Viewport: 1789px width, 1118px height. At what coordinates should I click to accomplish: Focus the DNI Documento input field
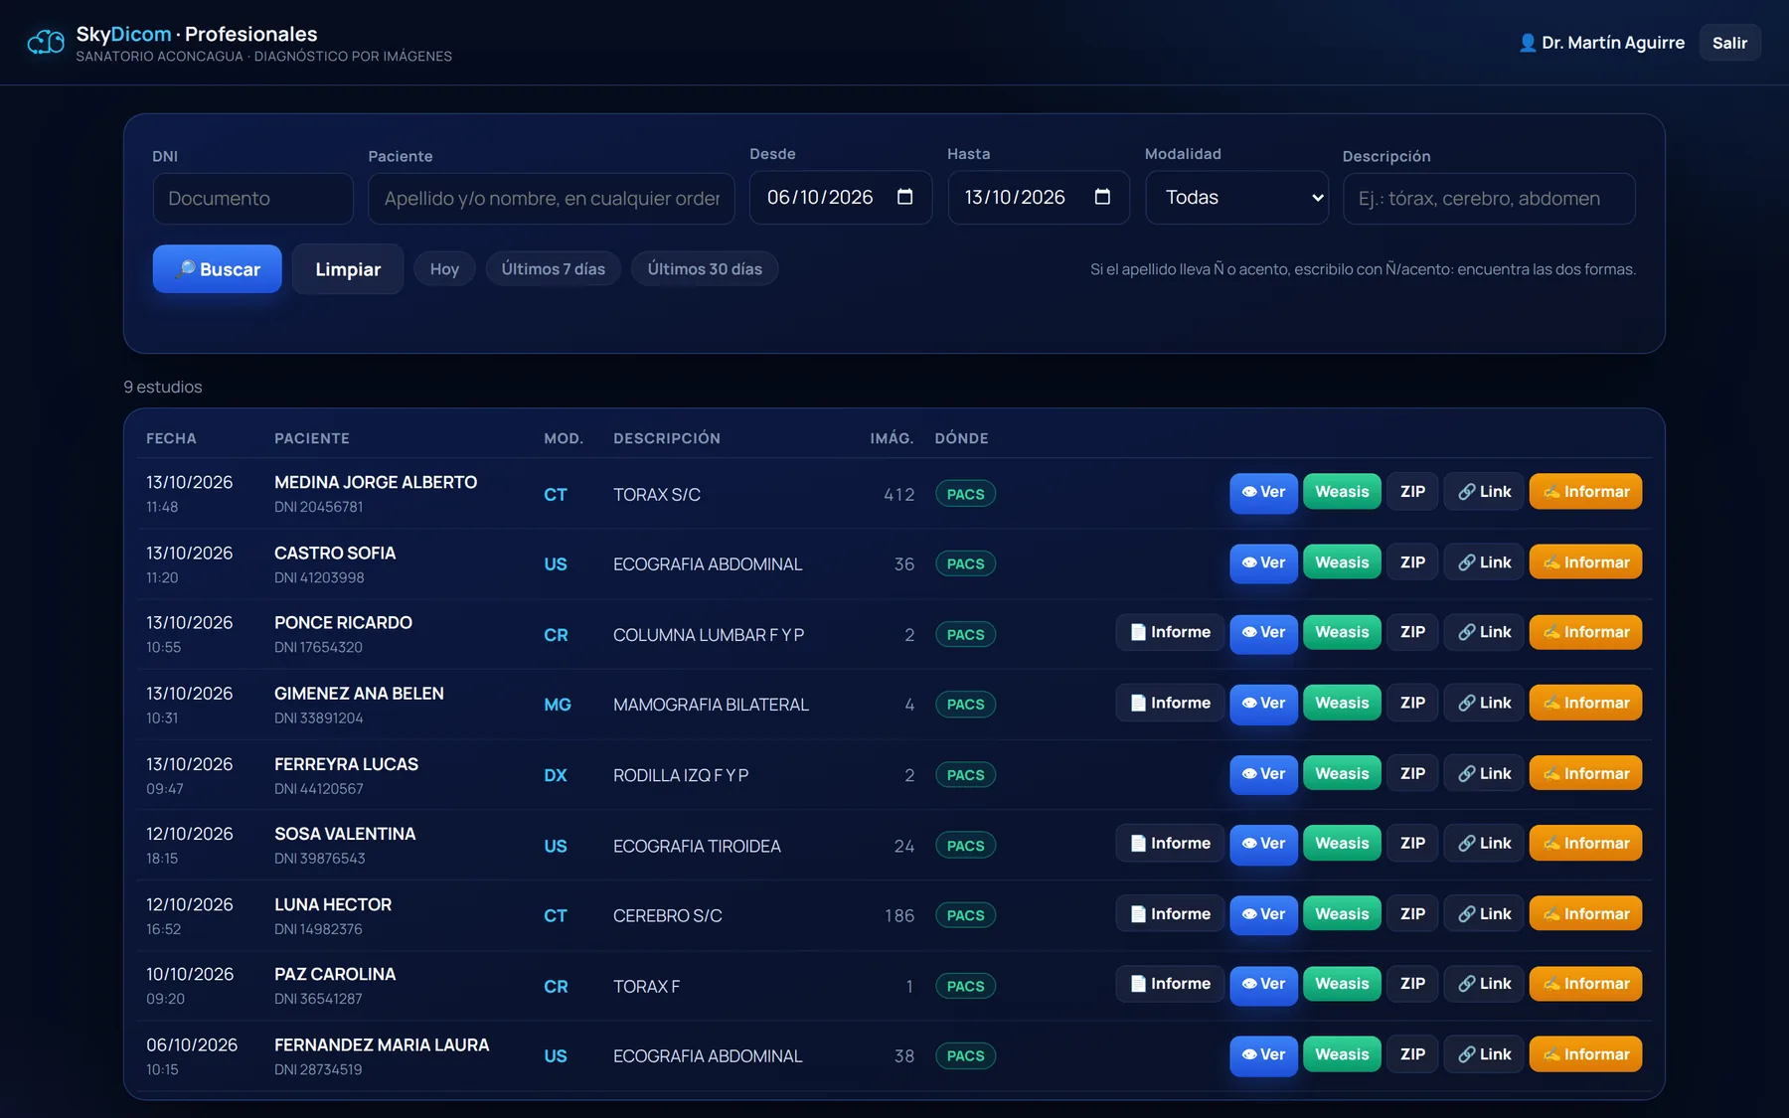point(253,199)
